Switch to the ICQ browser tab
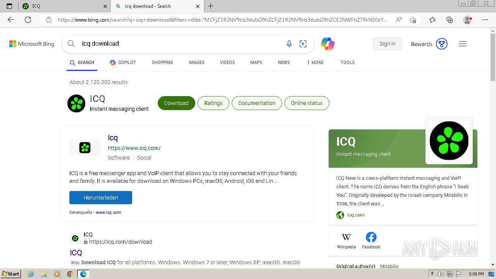Screen dimensions: 496x279 [65, 6]
